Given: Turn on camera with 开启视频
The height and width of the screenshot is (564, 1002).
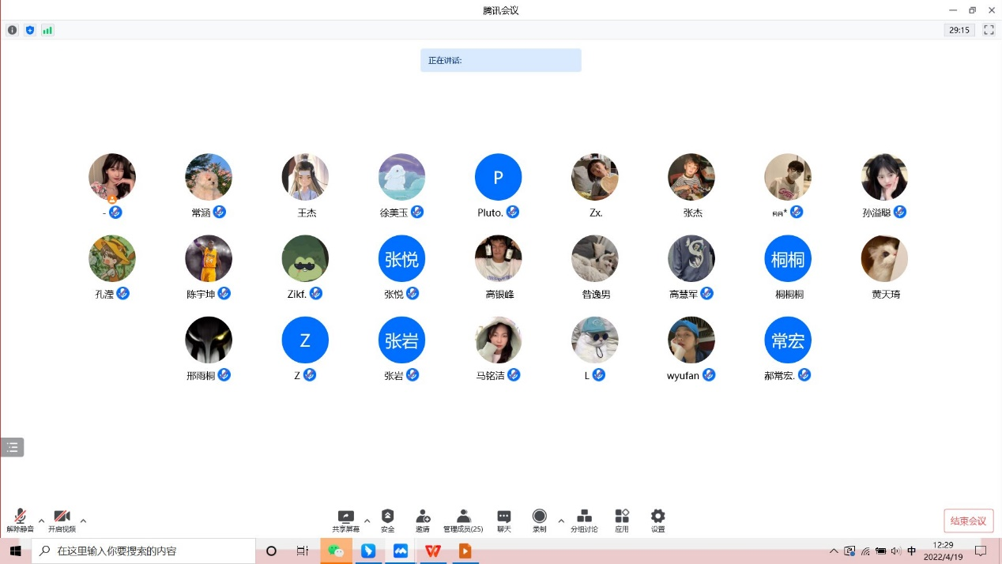Looking at the screenshot, I should (x=62, y=520).
